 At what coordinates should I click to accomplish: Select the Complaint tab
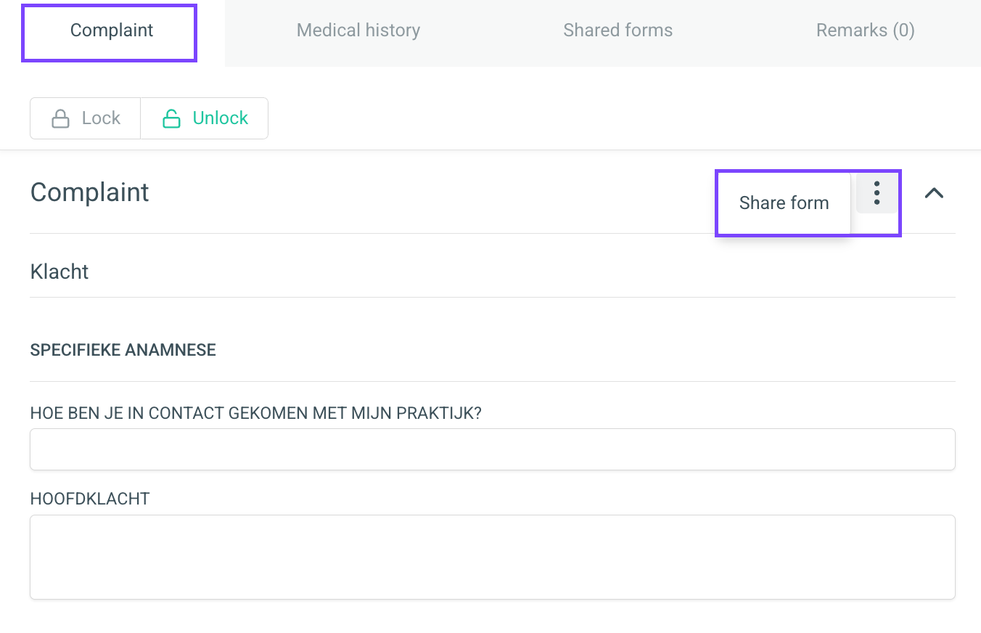click(x=112, y=30)
